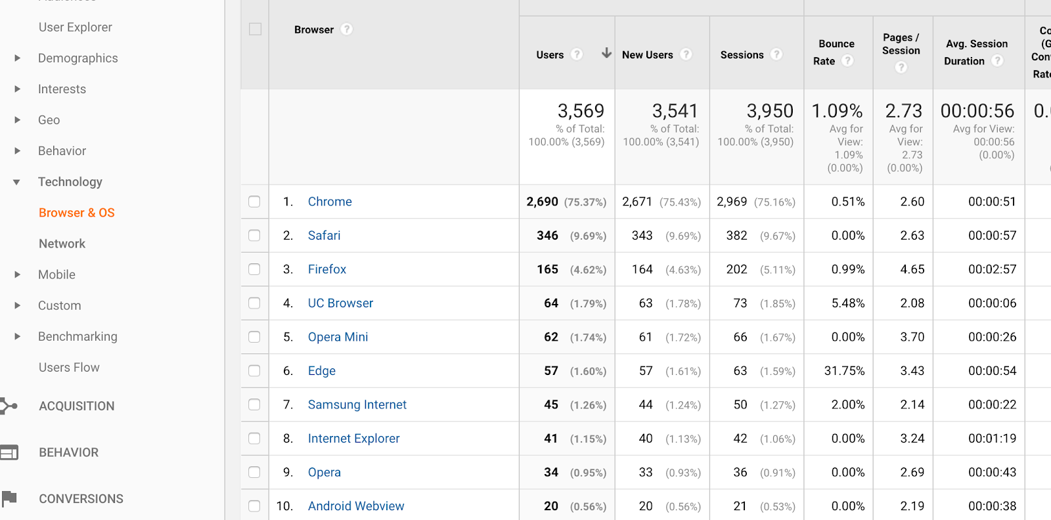Click Chrome users value 2,690
Screen dimensions: 1051x520
click(542, 202)
